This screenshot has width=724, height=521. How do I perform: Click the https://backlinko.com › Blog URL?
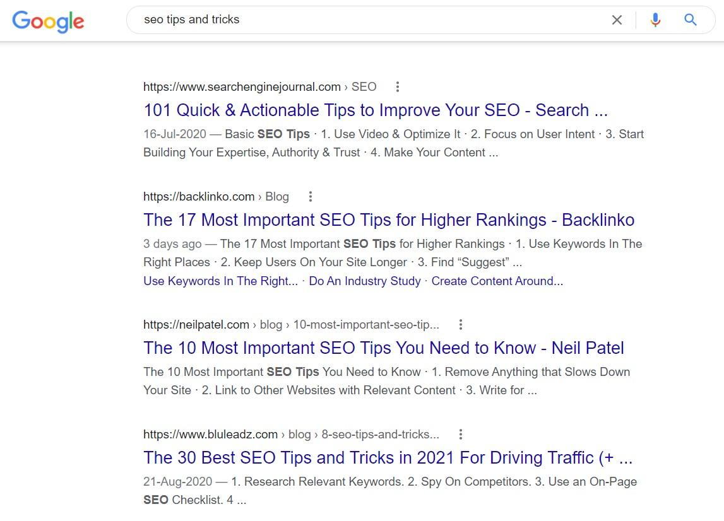coord(216,197)
